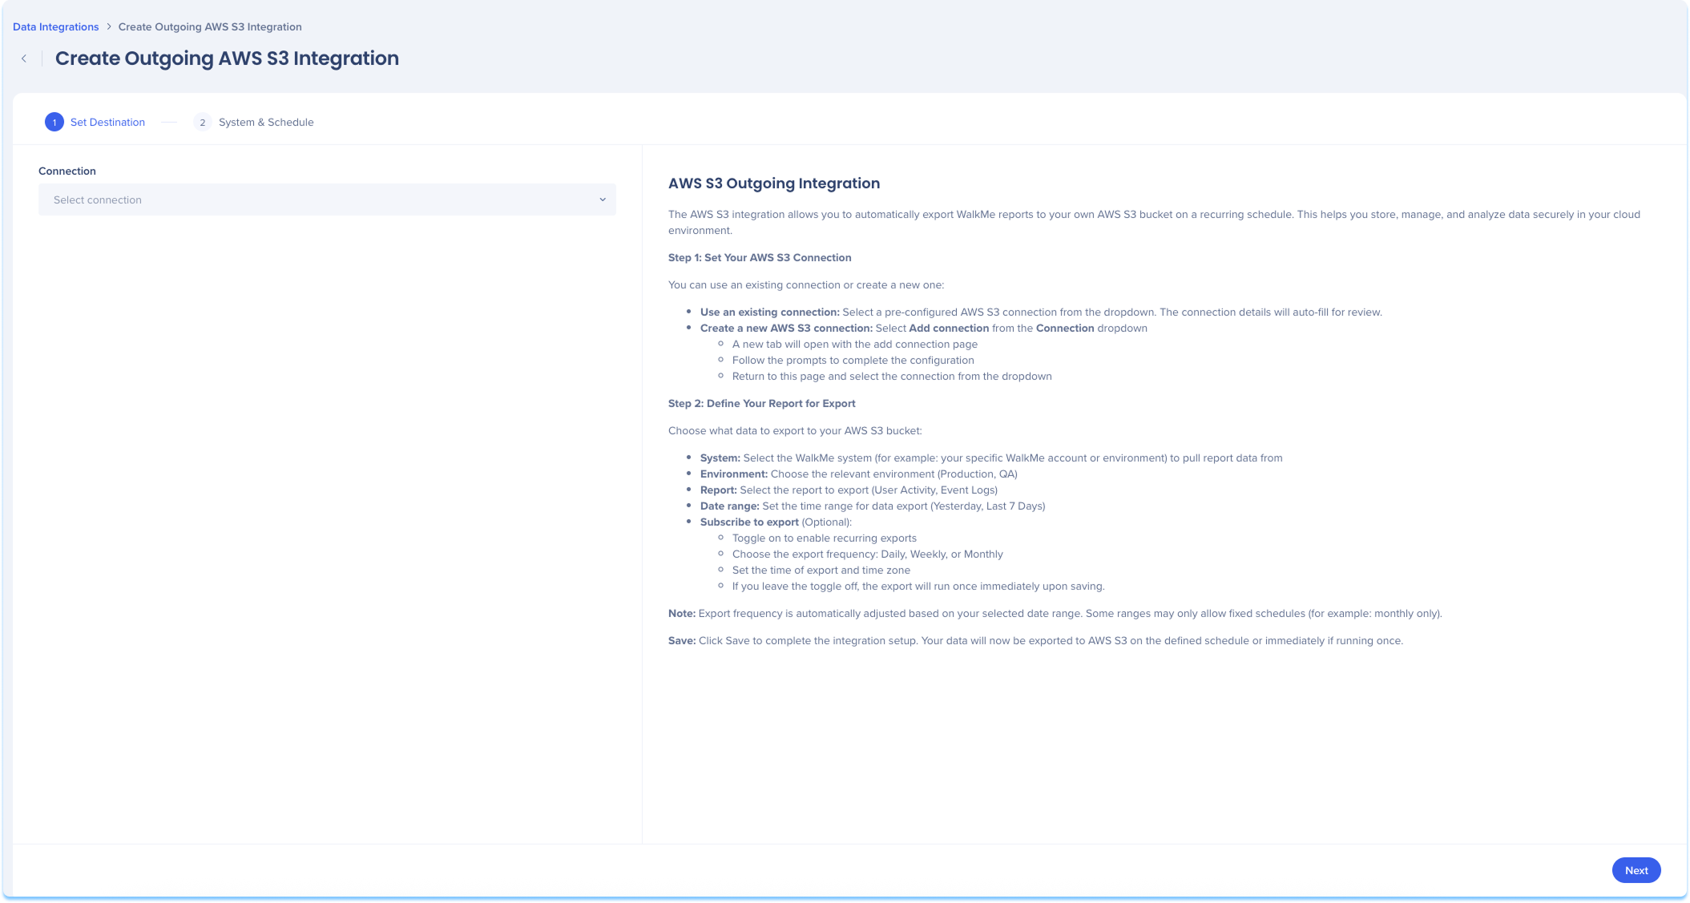This screenshot has height=903, width=1690.
Task: Click the Connection field label
Action: (67, 171)
